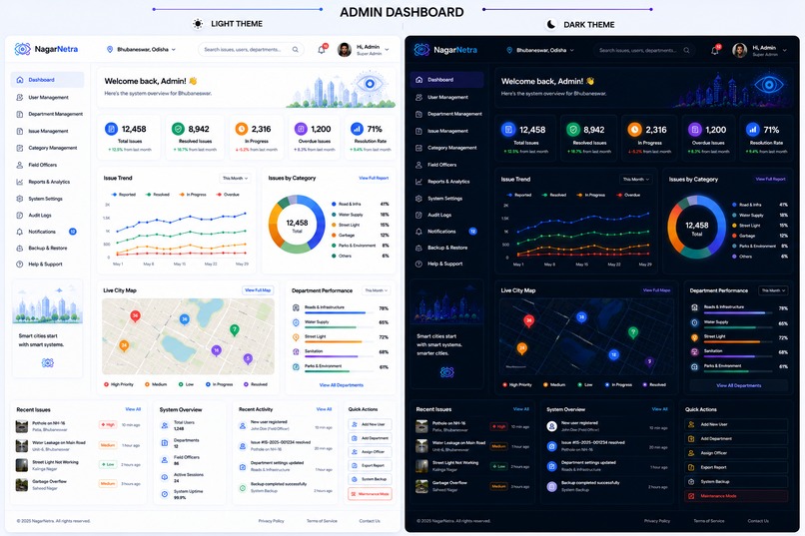Screen dimensions: 805x536
Task: Open Reports & Analytics in the dark theme sidebar
Action: pyautogui.click(x=446, y=182)
